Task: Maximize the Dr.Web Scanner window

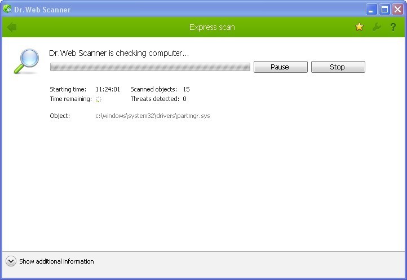Action: [384, 9]
